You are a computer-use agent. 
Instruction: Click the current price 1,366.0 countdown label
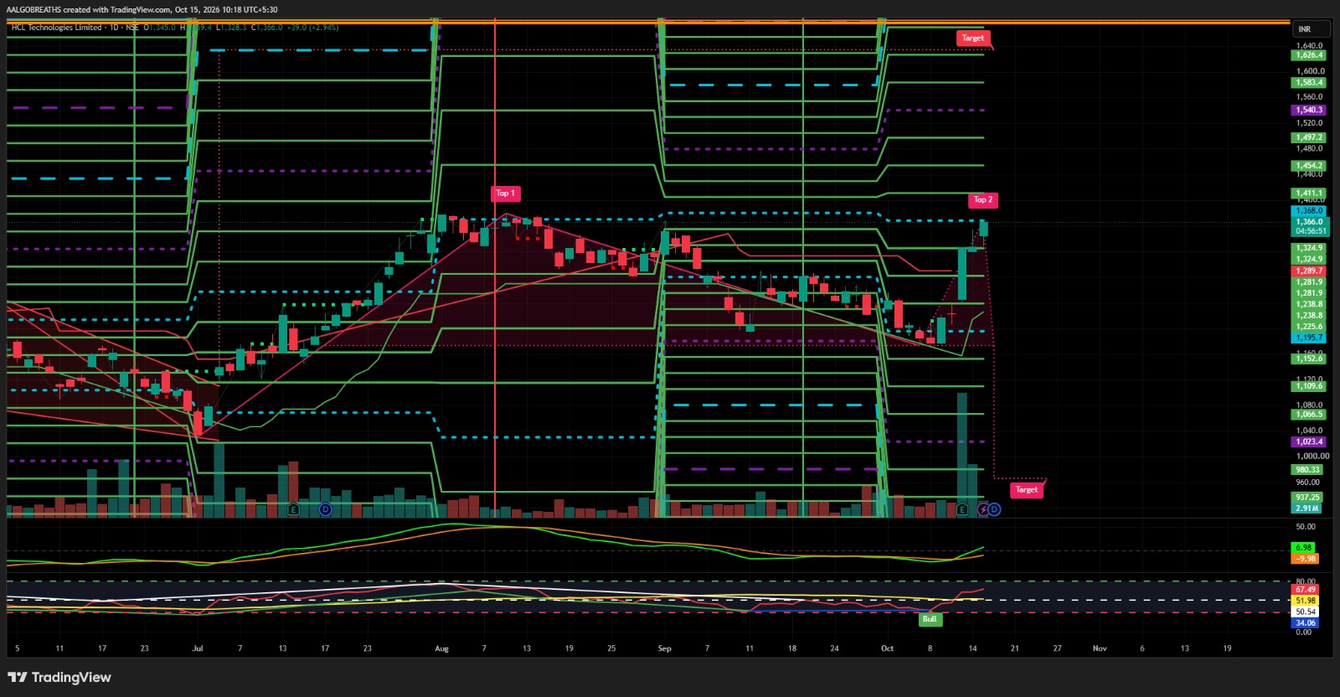click(1309, 226)
